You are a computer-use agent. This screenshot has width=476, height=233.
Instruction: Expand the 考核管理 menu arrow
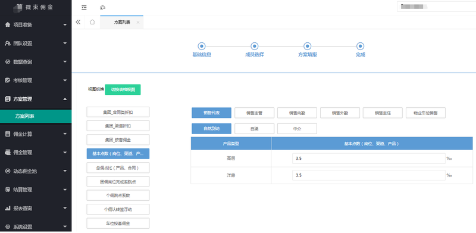click(65, 80)
